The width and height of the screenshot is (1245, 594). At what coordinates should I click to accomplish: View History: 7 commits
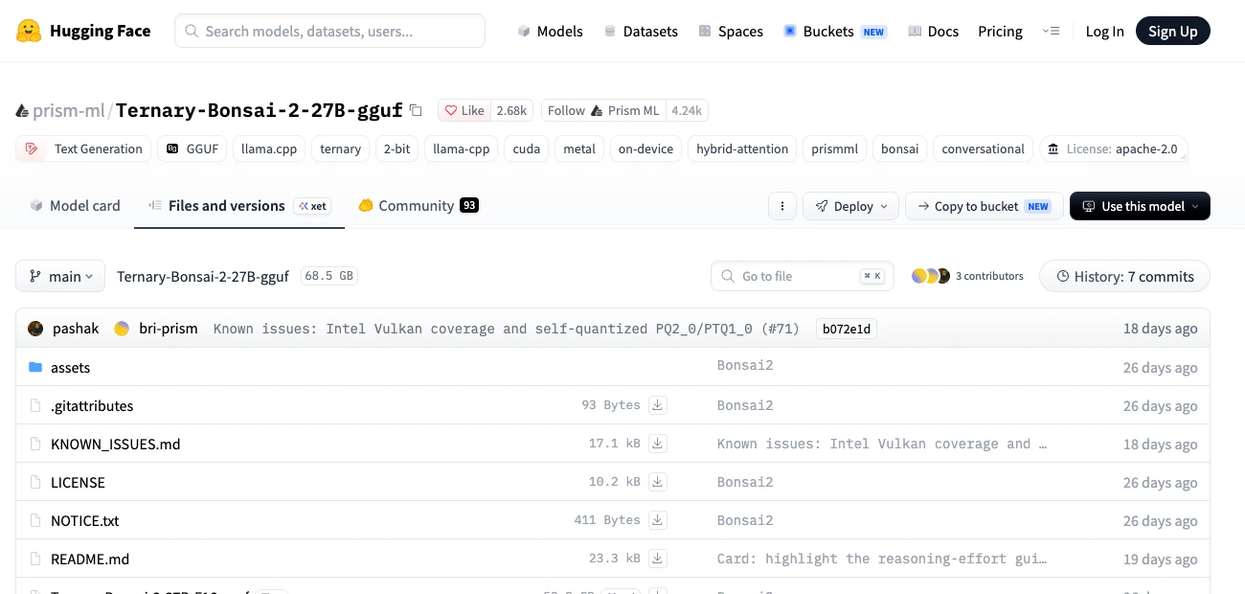[1125, 276]
